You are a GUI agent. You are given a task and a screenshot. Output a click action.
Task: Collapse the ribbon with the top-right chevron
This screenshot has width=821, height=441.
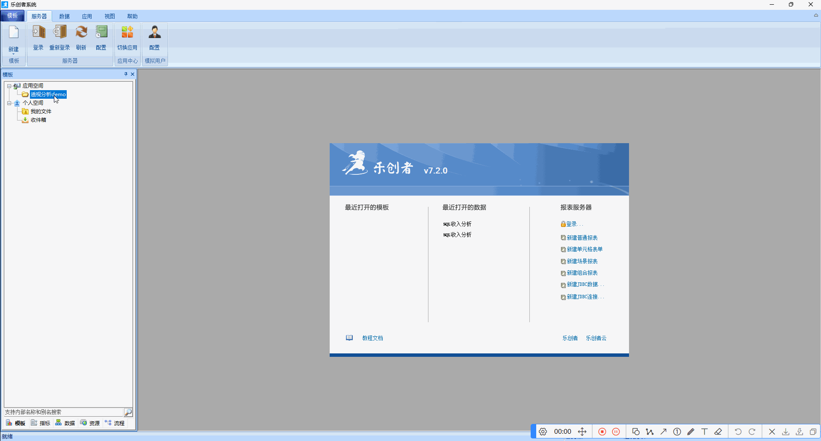point(816,15)
